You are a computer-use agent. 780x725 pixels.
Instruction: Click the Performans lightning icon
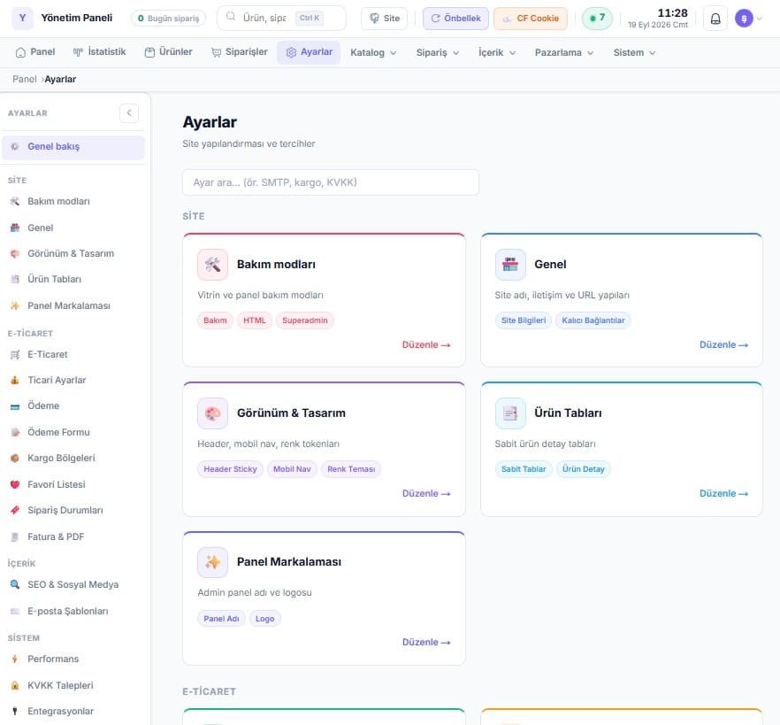click(x=15, y=659)
